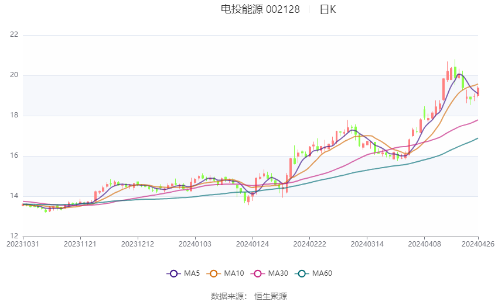Toggle the MA30 legend series
This screenshot has width=498, height=302.
point(270,273)
